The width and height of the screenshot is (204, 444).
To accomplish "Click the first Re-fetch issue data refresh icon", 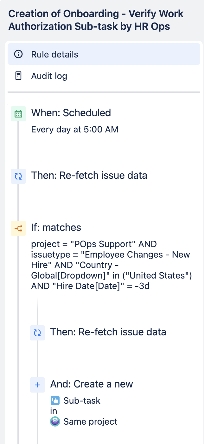I will 18,176.
